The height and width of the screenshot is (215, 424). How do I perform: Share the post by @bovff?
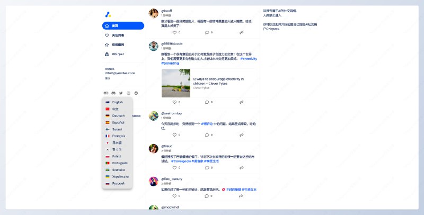(x=241, y=32)
